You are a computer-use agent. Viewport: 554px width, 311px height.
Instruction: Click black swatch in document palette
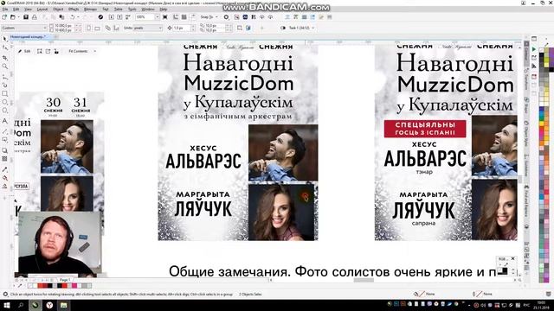click(50, 286)
